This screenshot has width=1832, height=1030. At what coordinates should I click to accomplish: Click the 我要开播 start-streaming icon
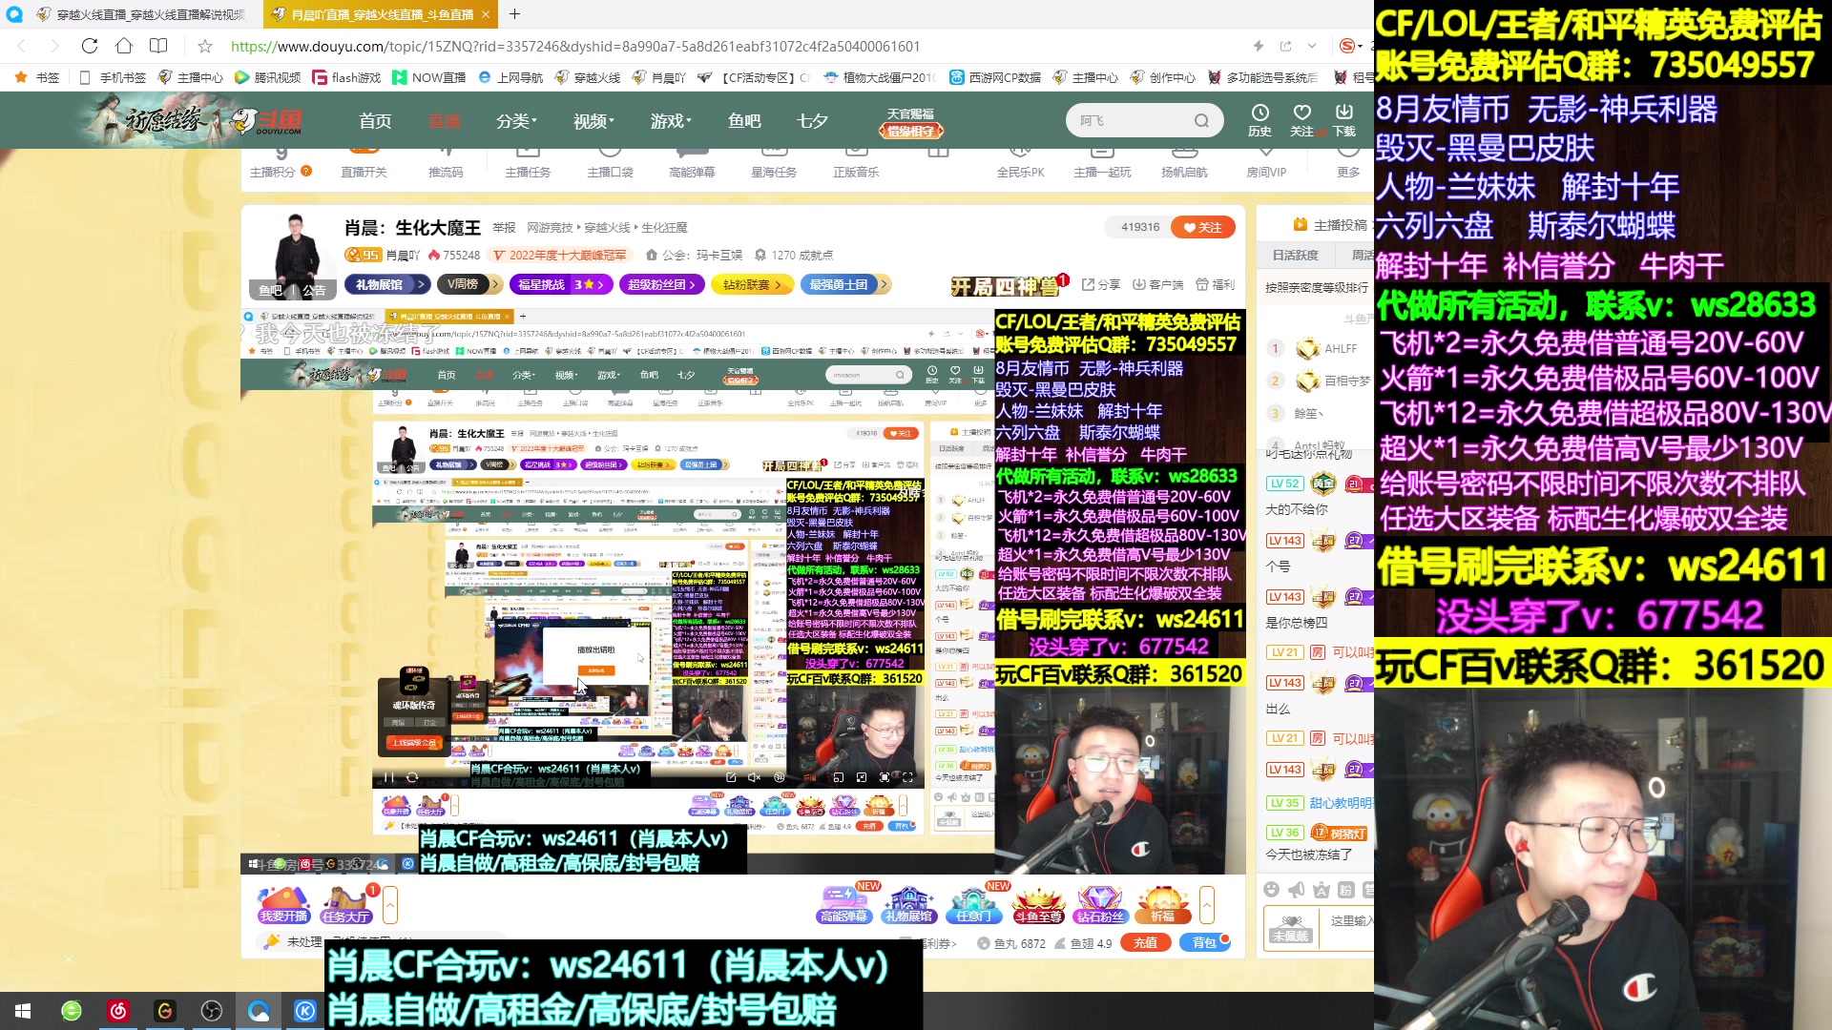tap(283, 904)
